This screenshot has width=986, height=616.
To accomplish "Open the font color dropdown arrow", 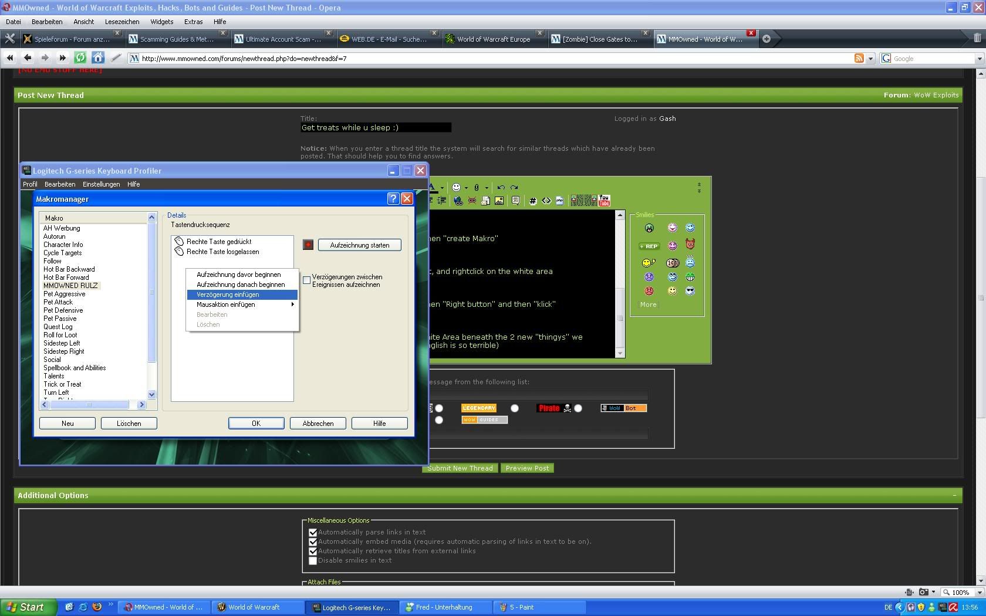I will coord(442,188).
